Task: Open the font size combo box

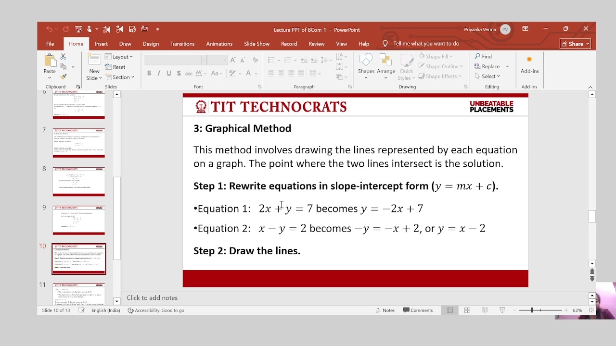Action: [x=217, y=60]
